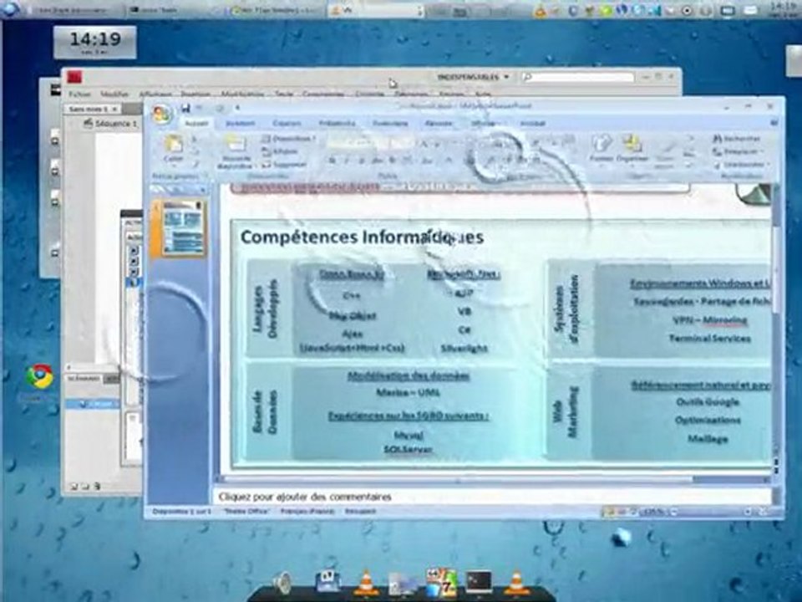Click the Rechercher button in the Modification group

[737, 138]
